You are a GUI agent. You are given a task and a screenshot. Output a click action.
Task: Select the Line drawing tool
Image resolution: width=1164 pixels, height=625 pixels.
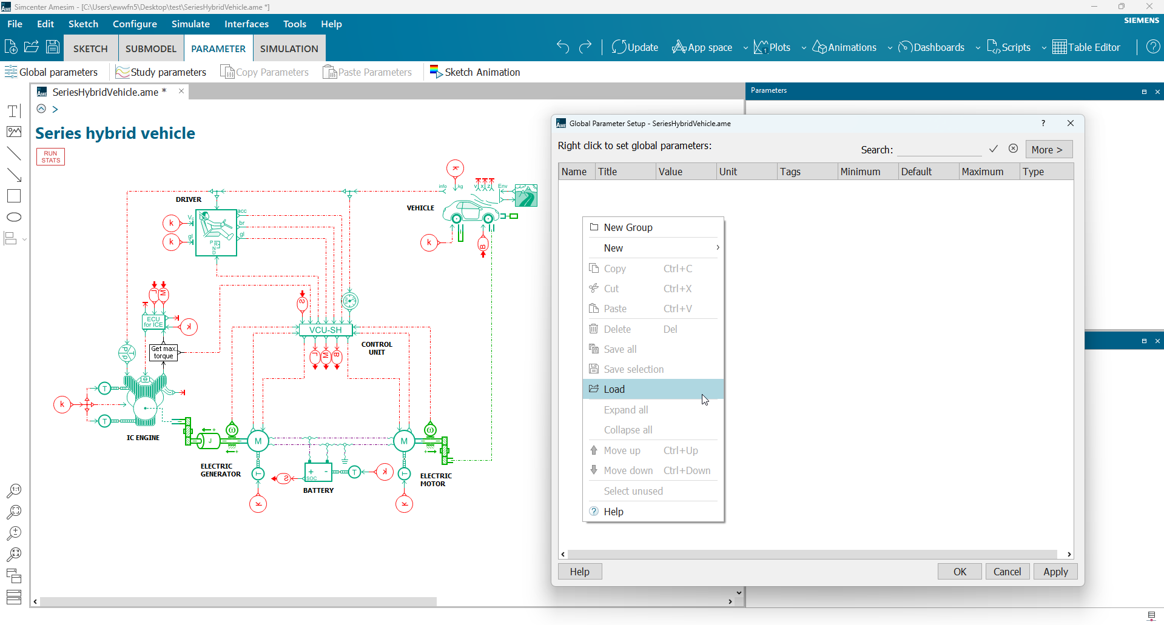(x=14, y=153)
